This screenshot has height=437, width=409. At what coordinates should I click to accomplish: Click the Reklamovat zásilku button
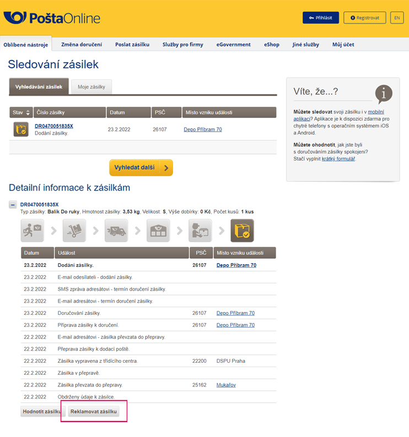pos(94,412)
